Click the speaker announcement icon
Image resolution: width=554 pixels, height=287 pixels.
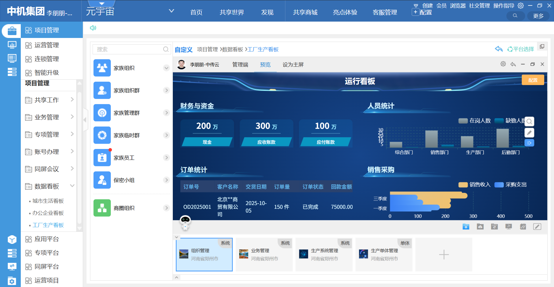(x=93, y=28)
